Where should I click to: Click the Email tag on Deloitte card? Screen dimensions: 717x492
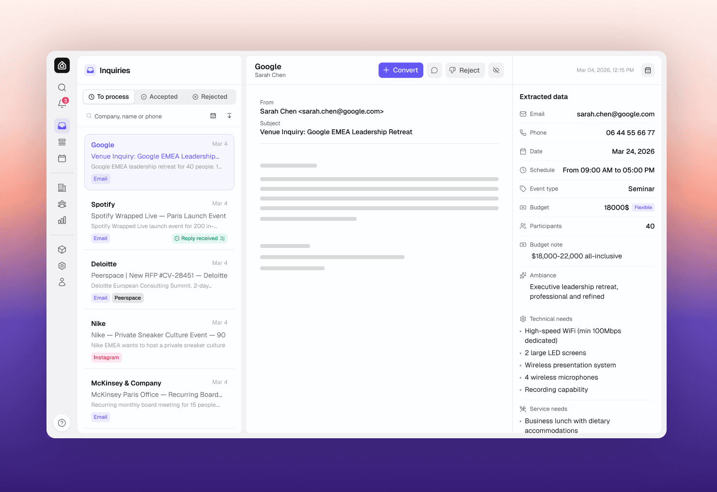101,298
